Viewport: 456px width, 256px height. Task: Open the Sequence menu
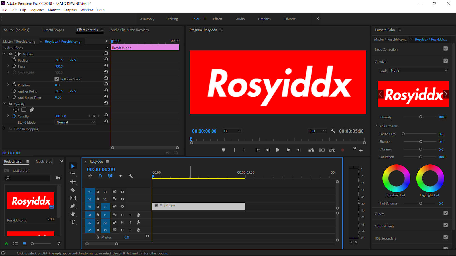(x=37, y=10)
